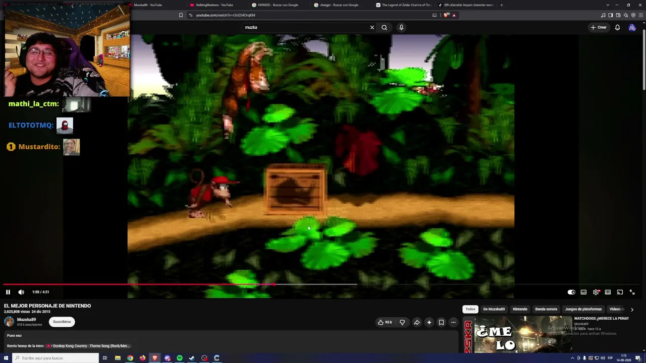The height and width of the screenshot is (363, 646).
Task: Open the WATCHDOGS ¿MERECE LA PENA? thumbnail
Action: [517, 335]
